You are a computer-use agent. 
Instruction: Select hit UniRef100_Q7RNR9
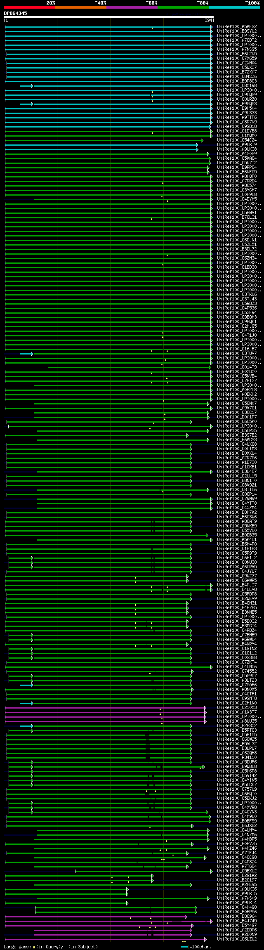[x=237, y=499]
